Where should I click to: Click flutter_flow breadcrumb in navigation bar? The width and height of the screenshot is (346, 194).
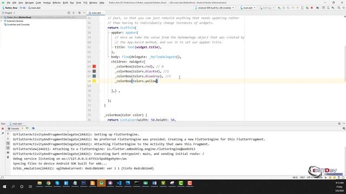10,8
